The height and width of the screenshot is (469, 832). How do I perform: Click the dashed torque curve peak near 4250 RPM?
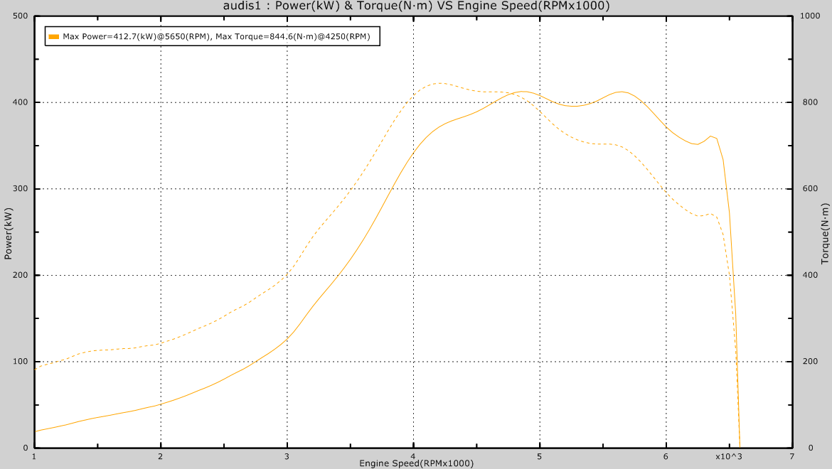[439, 83]
